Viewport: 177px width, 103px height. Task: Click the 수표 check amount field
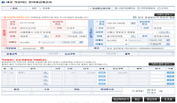click(47, 93)
